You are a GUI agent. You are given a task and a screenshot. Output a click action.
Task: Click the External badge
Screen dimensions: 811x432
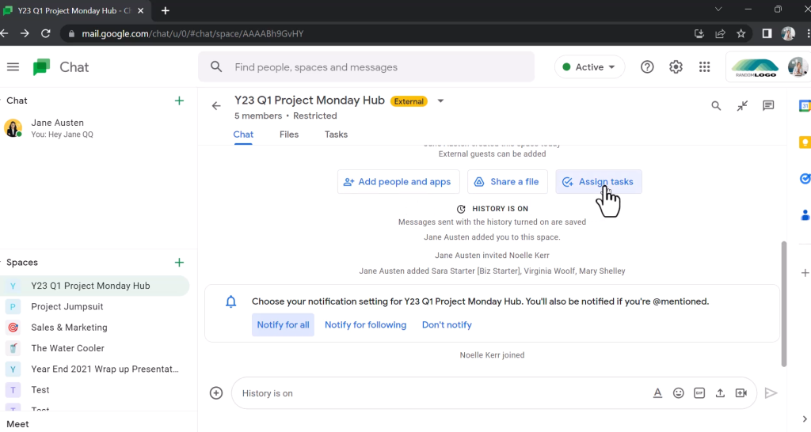(x=409, y=101)
